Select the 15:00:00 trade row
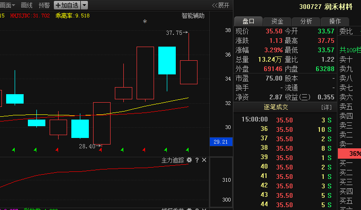 (286, 120)
